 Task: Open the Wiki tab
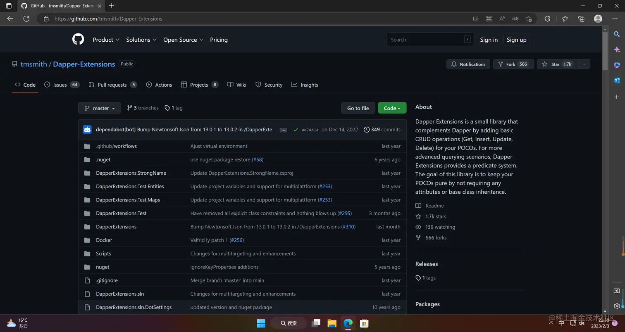237,85
